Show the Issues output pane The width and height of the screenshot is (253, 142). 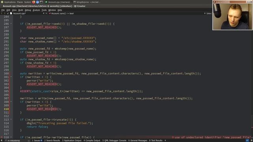pyautogui.click(x=37, y=140)
